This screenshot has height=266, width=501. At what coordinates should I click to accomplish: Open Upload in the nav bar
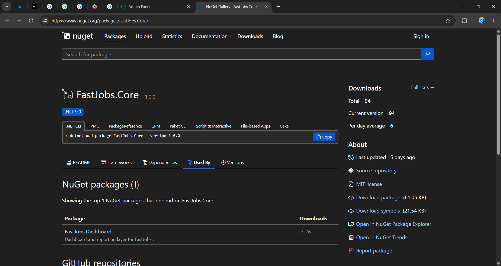point(144,36)
